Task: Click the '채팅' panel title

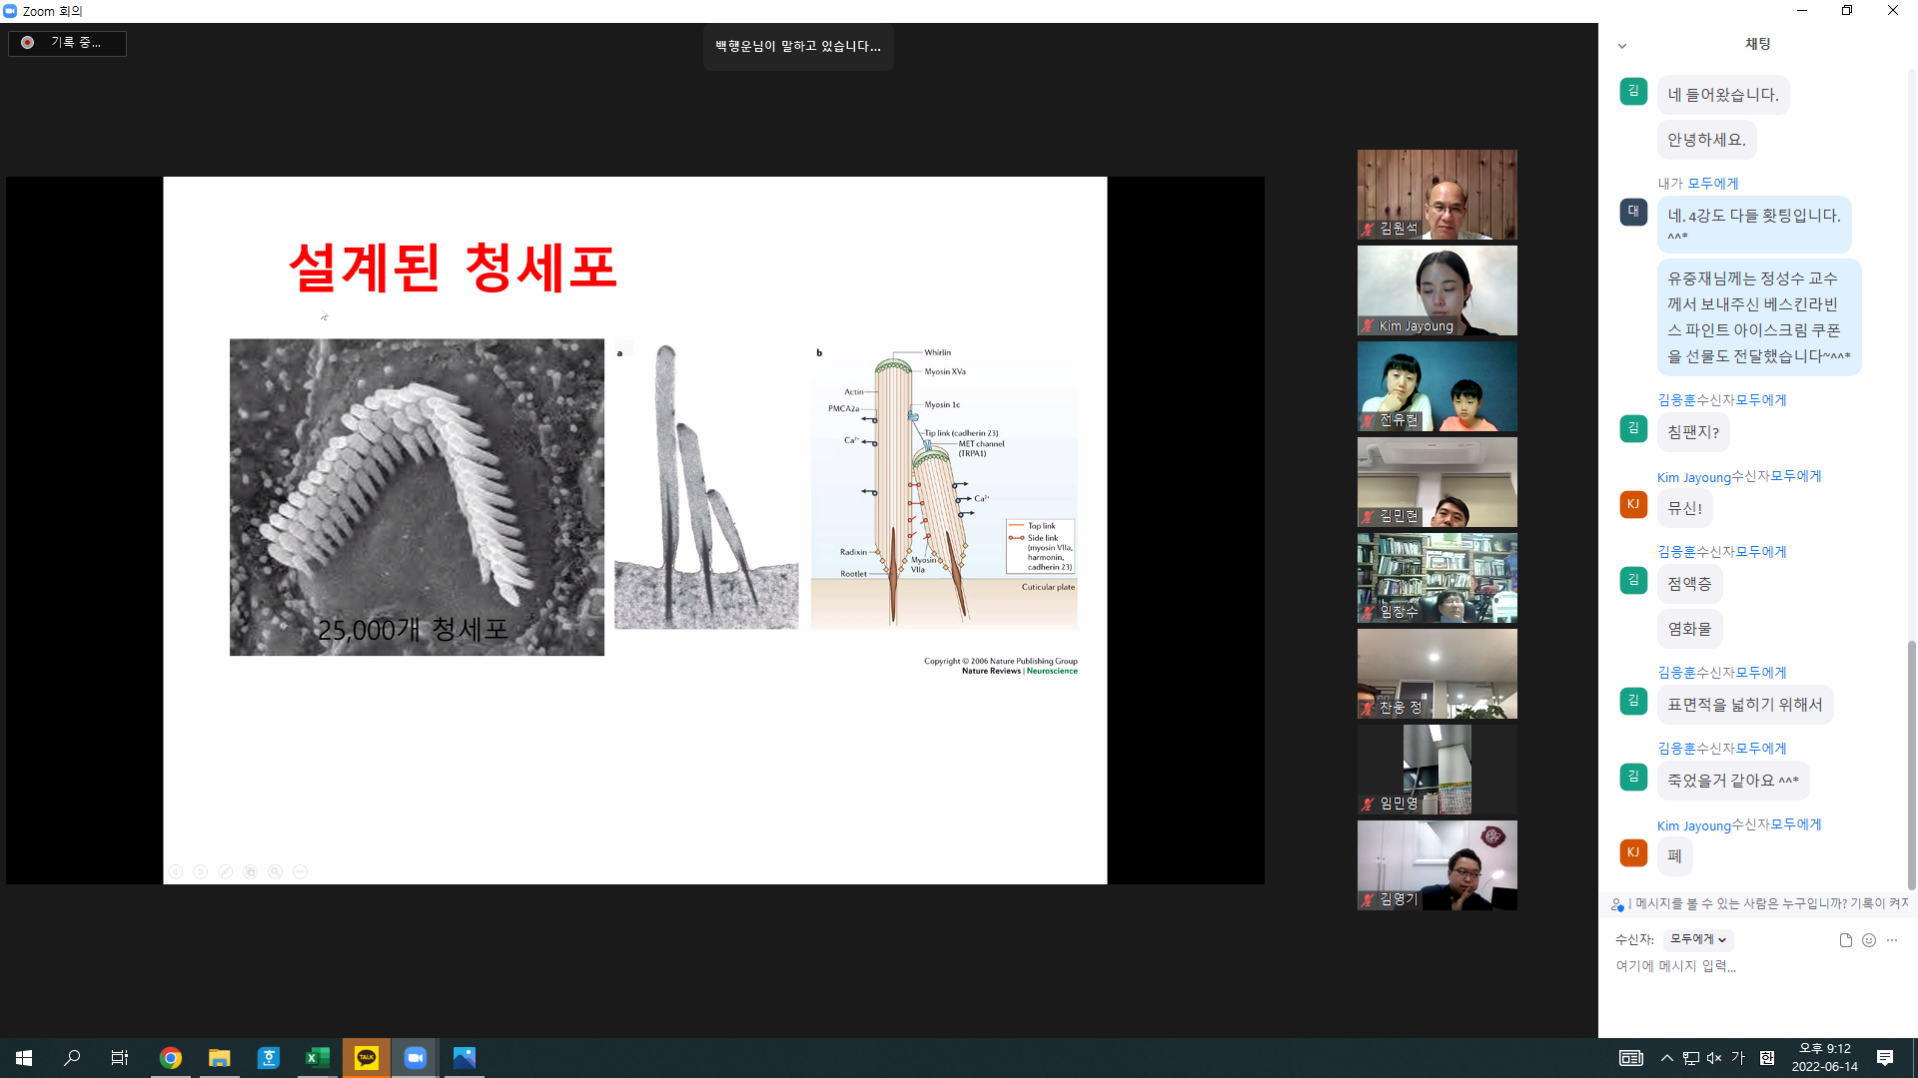Action: 1757,44
